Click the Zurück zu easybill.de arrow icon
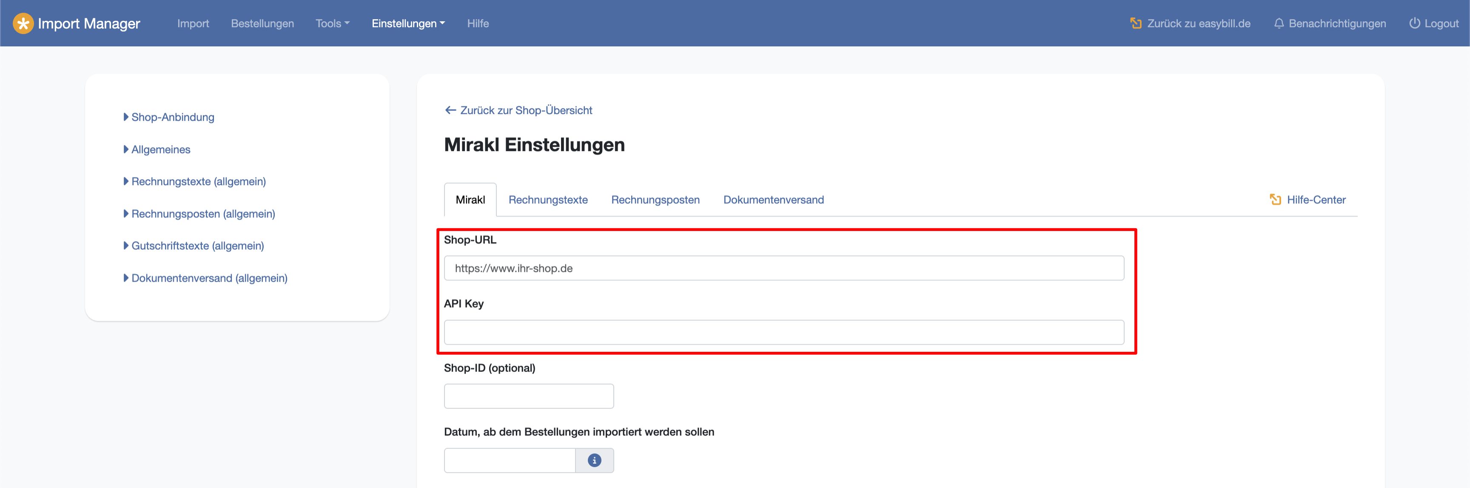Image resolution: width=1470 pixels, height=488 pixels. (x=1136, y=23)
